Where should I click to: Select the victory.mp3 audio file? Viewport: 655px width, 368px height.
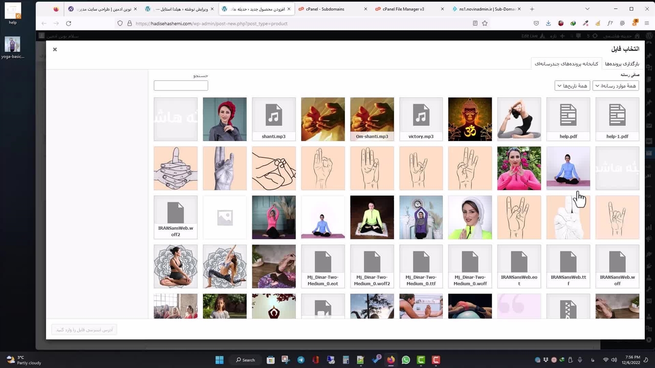[421, 119]
